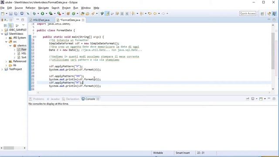
Task: Open the Run configurations dropdown arrow
Action: coord(47,14)
